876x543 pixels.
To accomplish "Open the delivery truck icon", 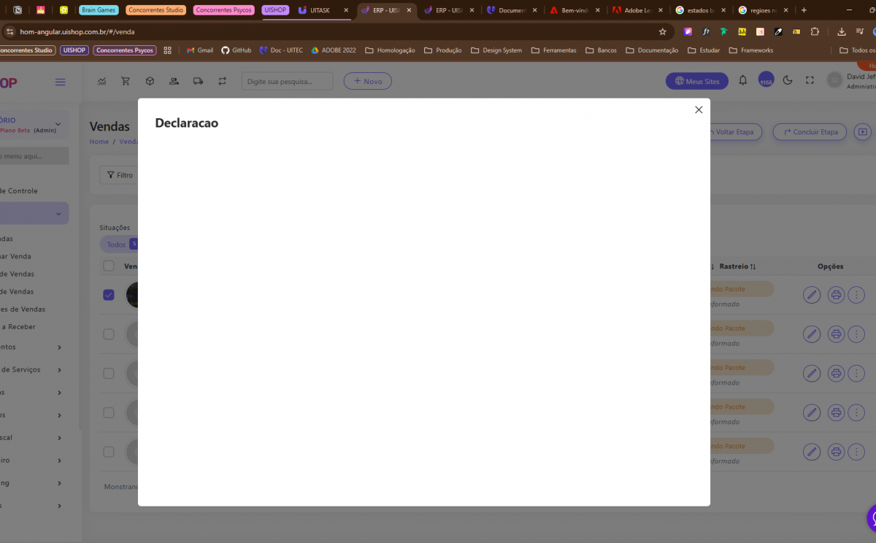I will tap(198, 81).
